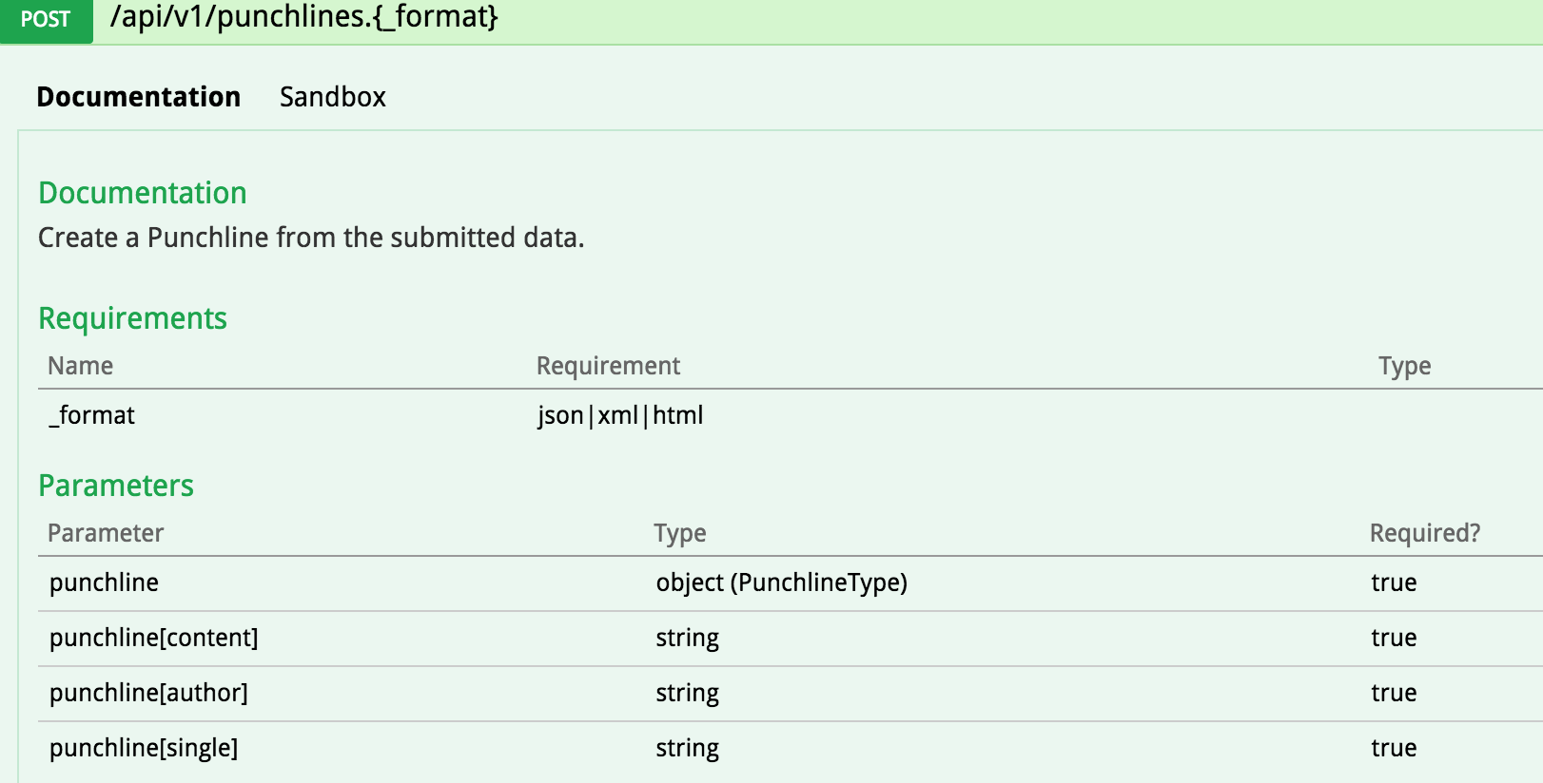The height and width of the screenshot is (783, 1543).
Task: Click the json|xml|html requirement value
Action: pos(620,415)
